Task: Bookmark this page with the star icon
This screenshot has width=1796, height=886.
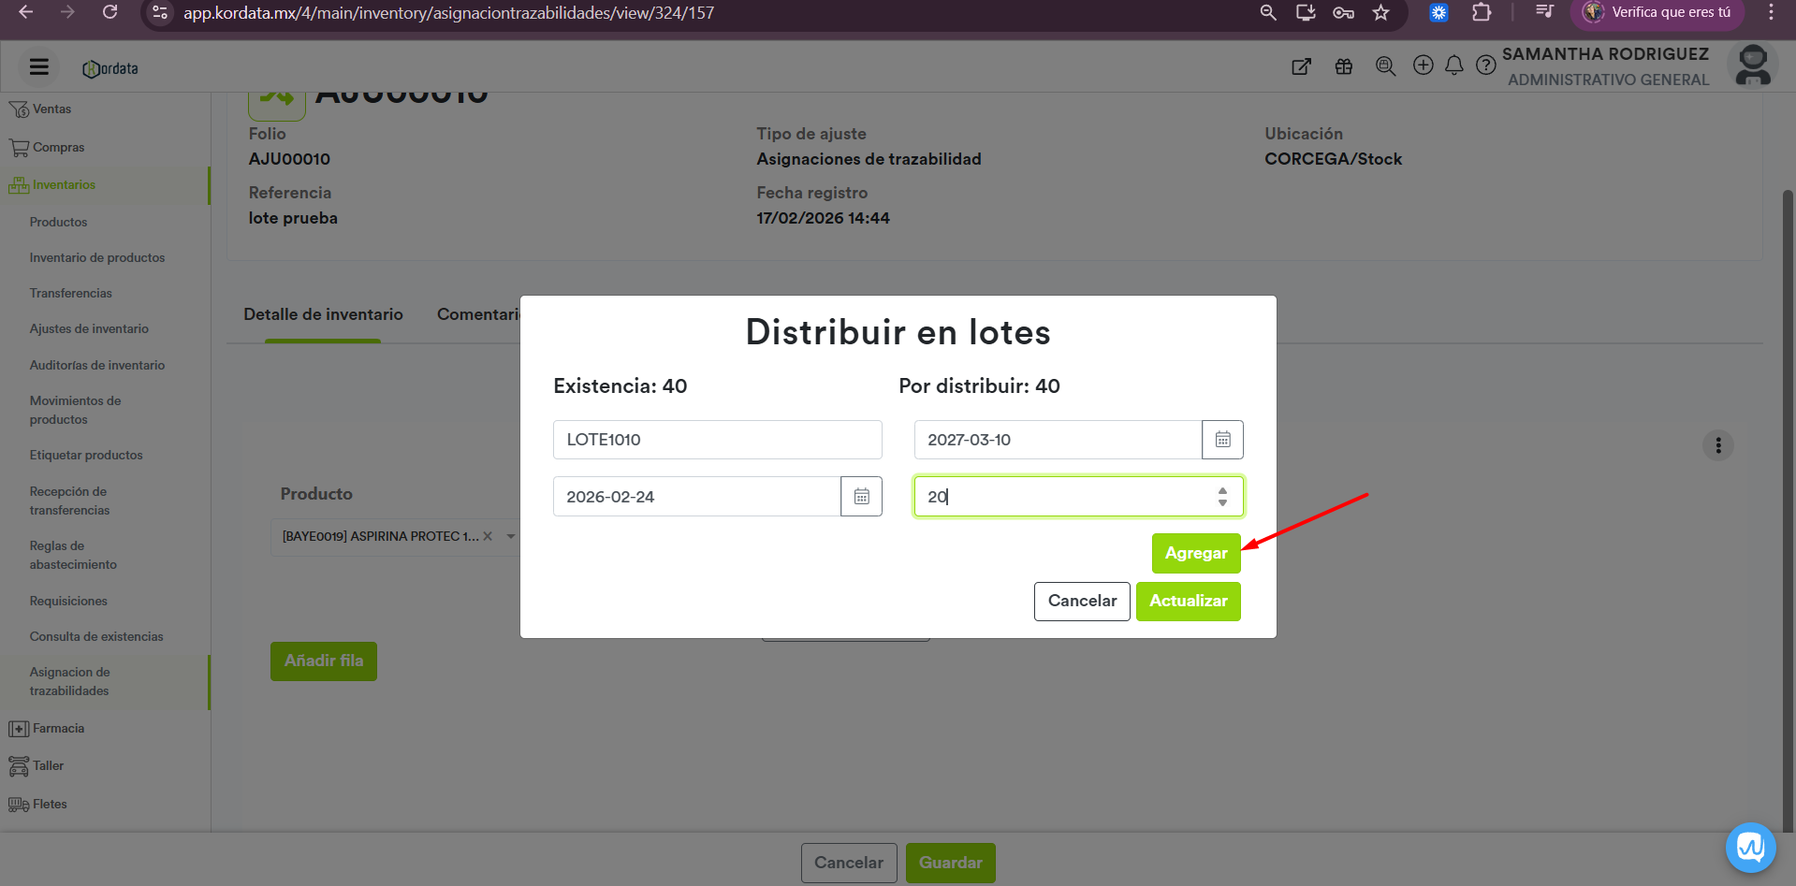Action: [x=1380, y=13]
